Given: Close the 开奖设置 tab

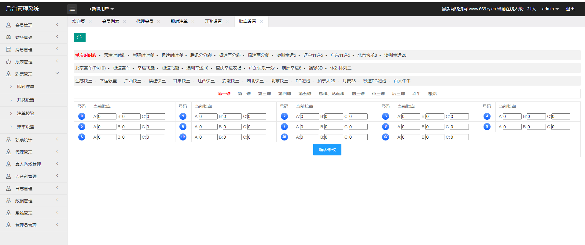Looking at the screenshot, I should click(x=227, y=21).
